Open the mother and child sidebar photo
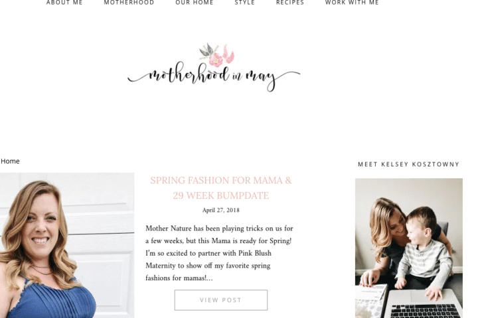 coord(409,248)
